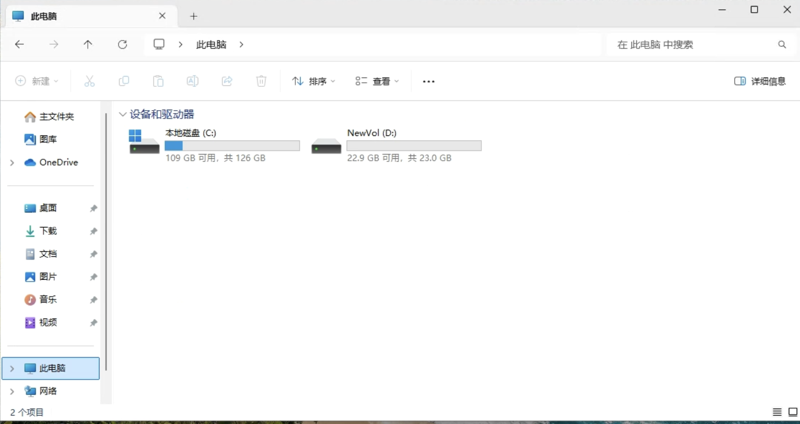Add a new tab with plus button

pos(193,16)
